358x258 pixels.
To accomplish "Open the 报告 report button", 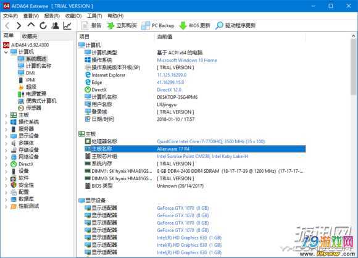I will click(x=91, y=25).
